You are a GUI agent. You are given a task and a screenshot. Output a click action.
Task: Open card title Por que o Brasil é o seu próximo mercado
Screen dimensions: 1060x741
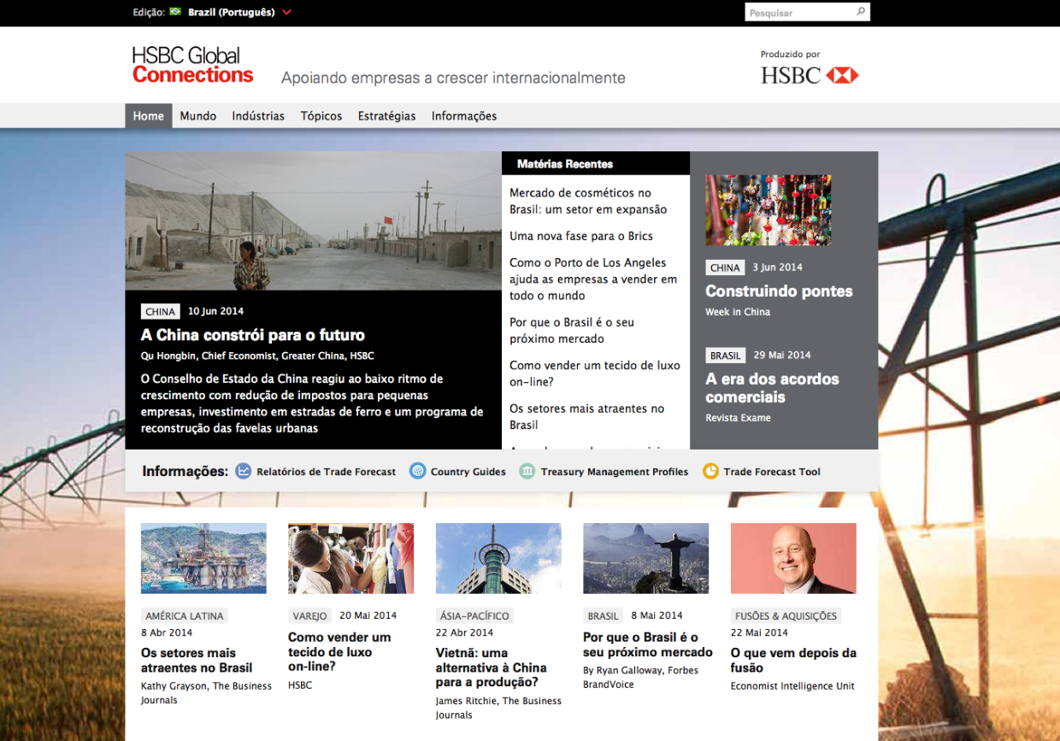coord(647,645)
